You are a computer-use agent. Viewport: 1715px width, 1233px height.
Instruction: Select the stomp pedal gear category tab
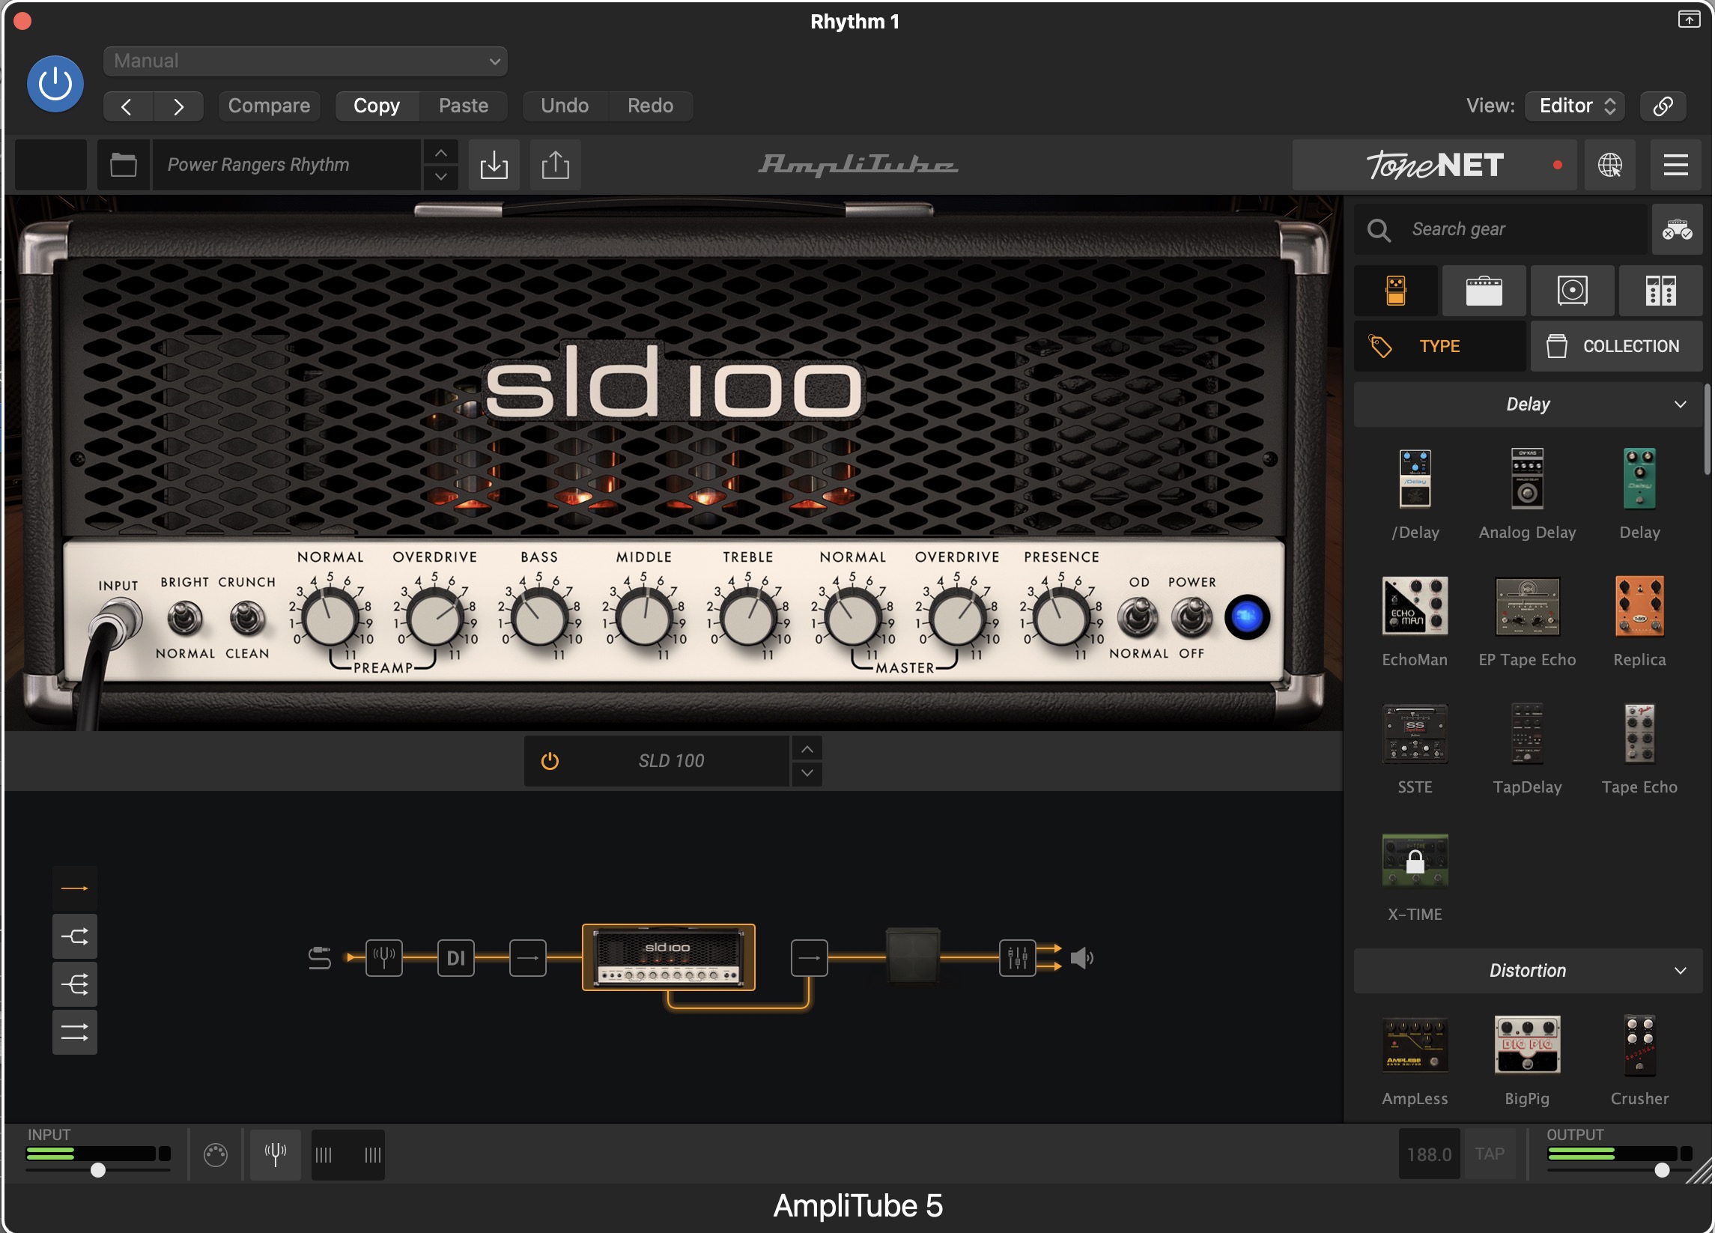(x=1396, y=291)
